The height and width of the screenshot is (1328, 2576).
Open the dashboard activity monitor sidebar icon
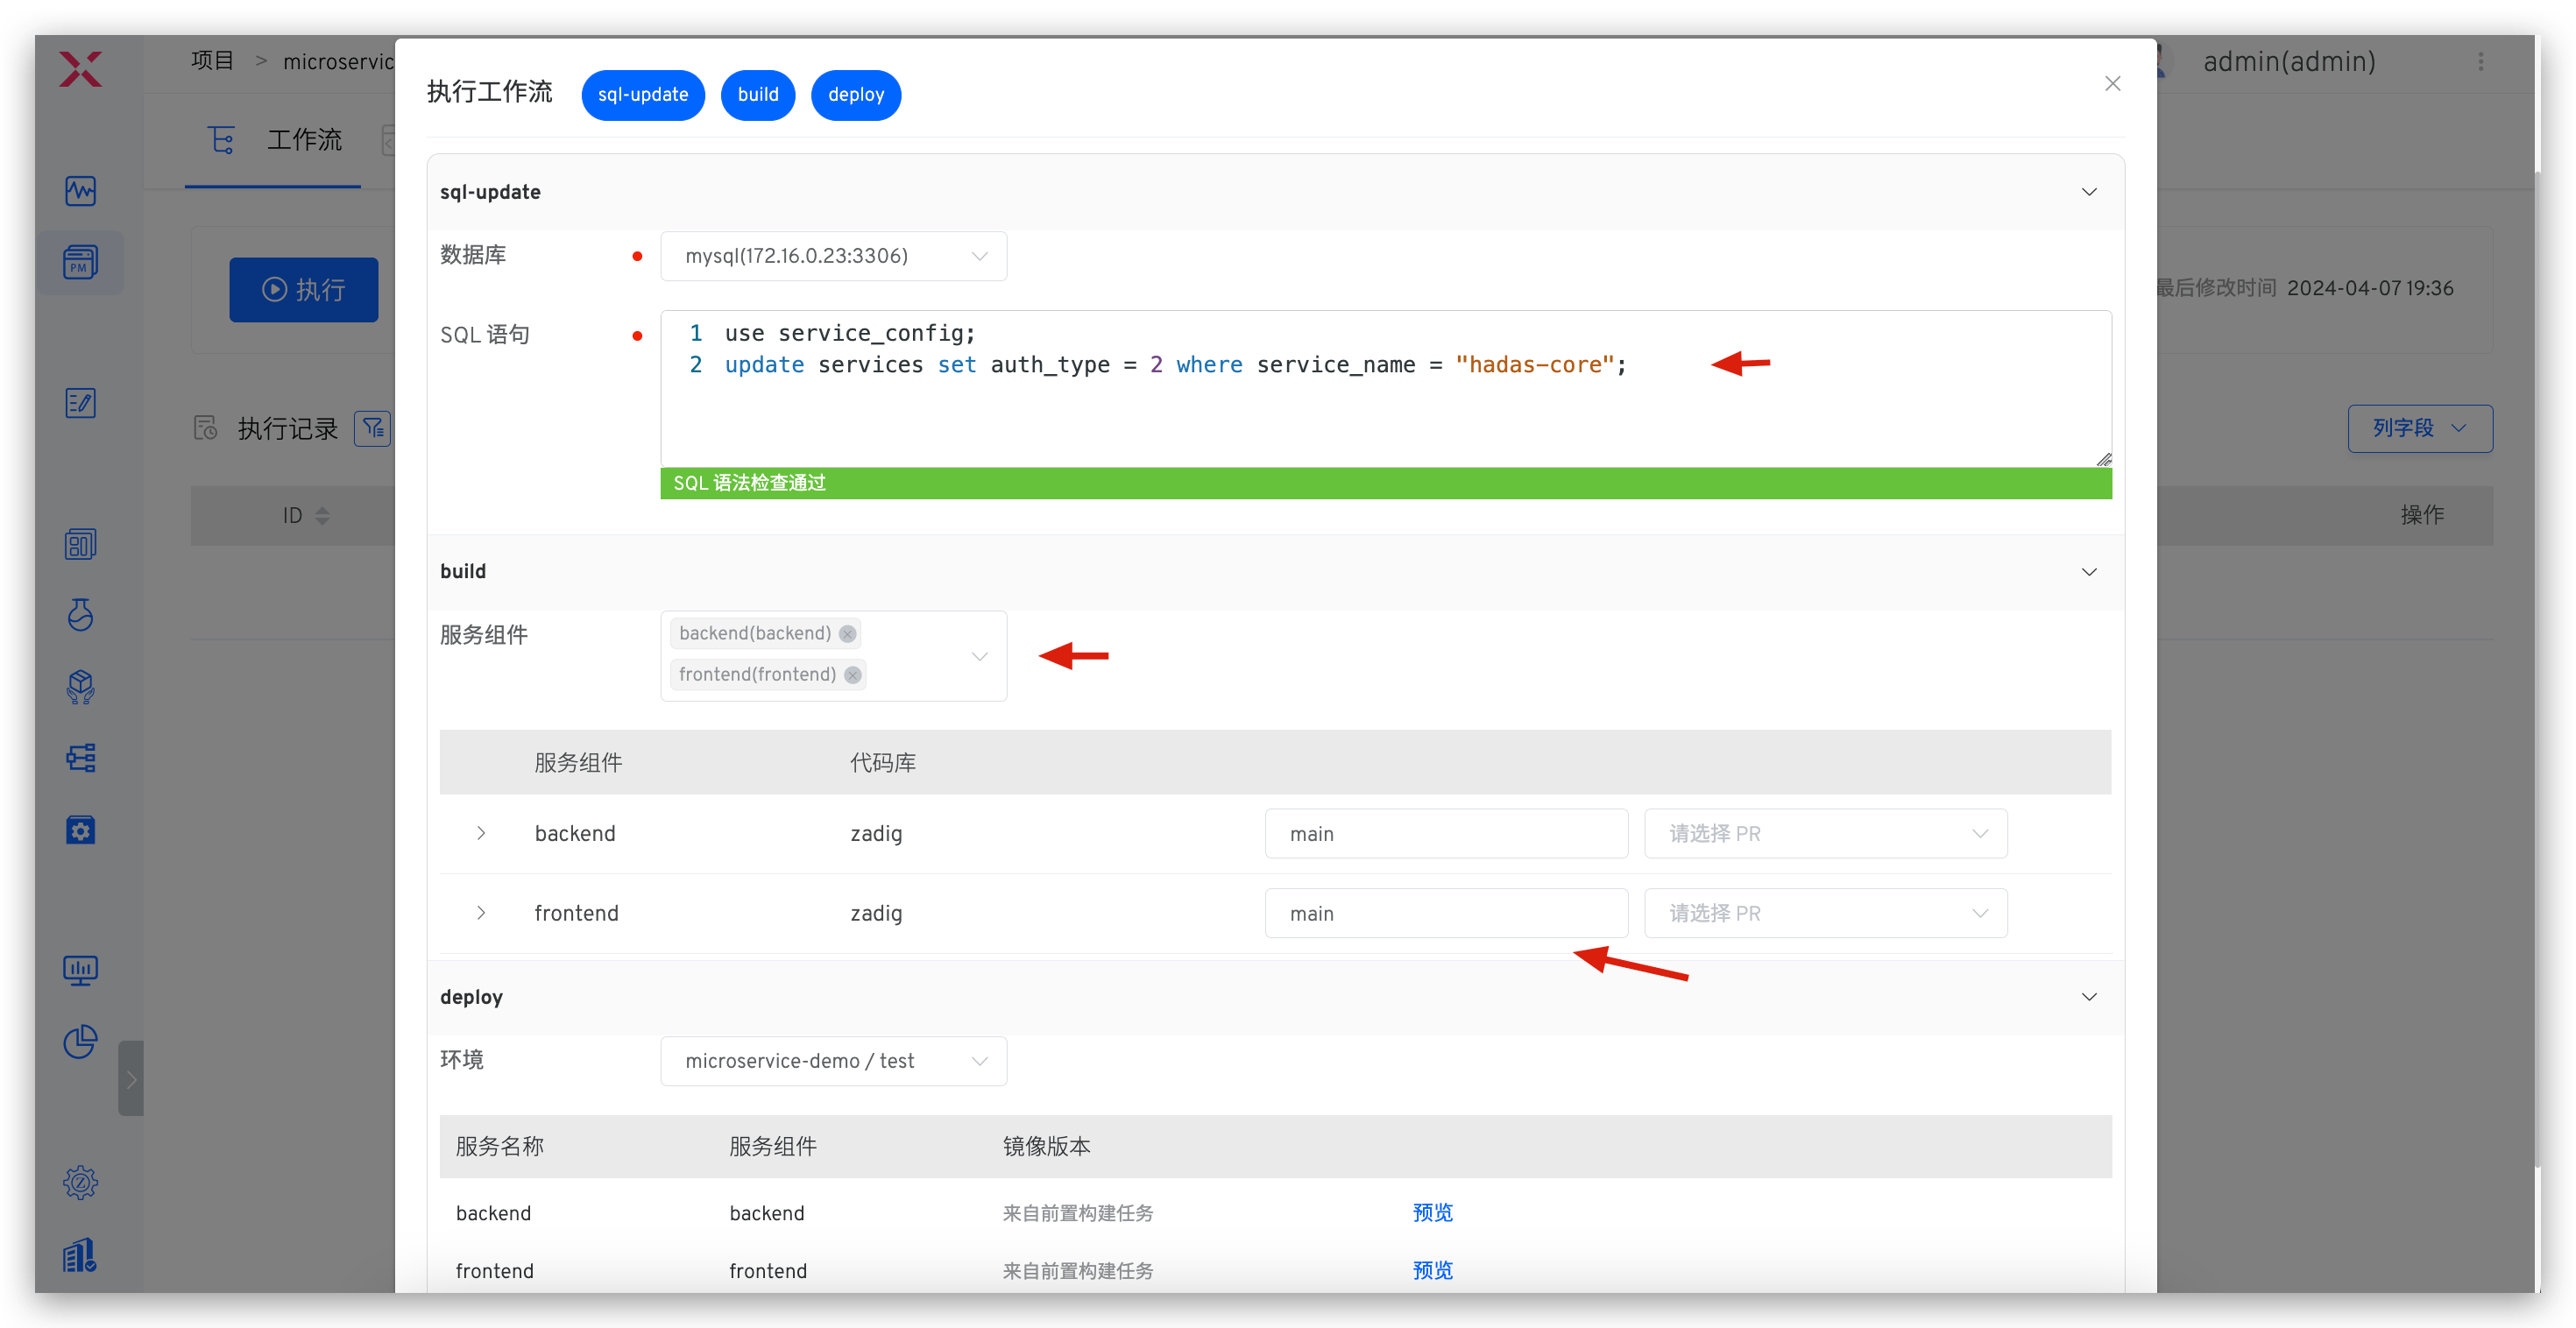[80, 190]
